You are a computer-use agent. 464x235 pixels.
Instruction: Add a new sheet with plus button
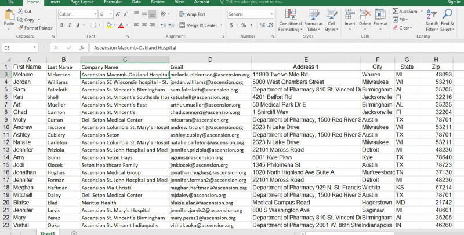(x=74, y=233)
